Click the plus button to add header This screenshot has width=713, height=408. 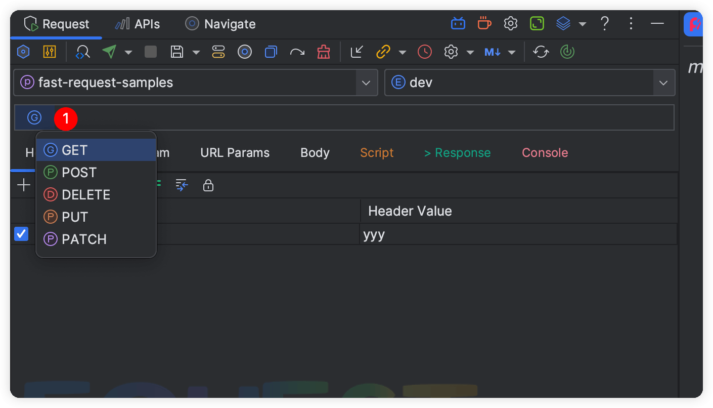pyautogui.click(x=24, y=185)
